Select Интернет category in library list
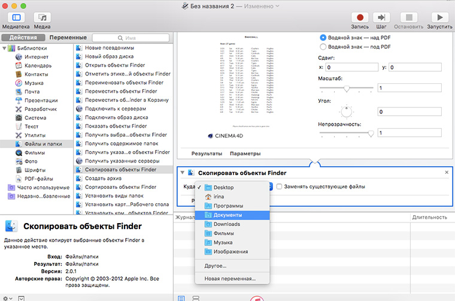 37,58
